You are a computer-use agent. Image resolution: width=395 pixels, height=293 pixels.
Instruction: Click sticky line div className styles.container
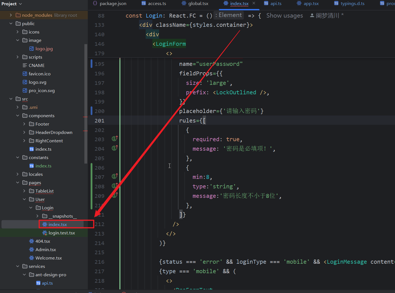(x=196, y=25)
